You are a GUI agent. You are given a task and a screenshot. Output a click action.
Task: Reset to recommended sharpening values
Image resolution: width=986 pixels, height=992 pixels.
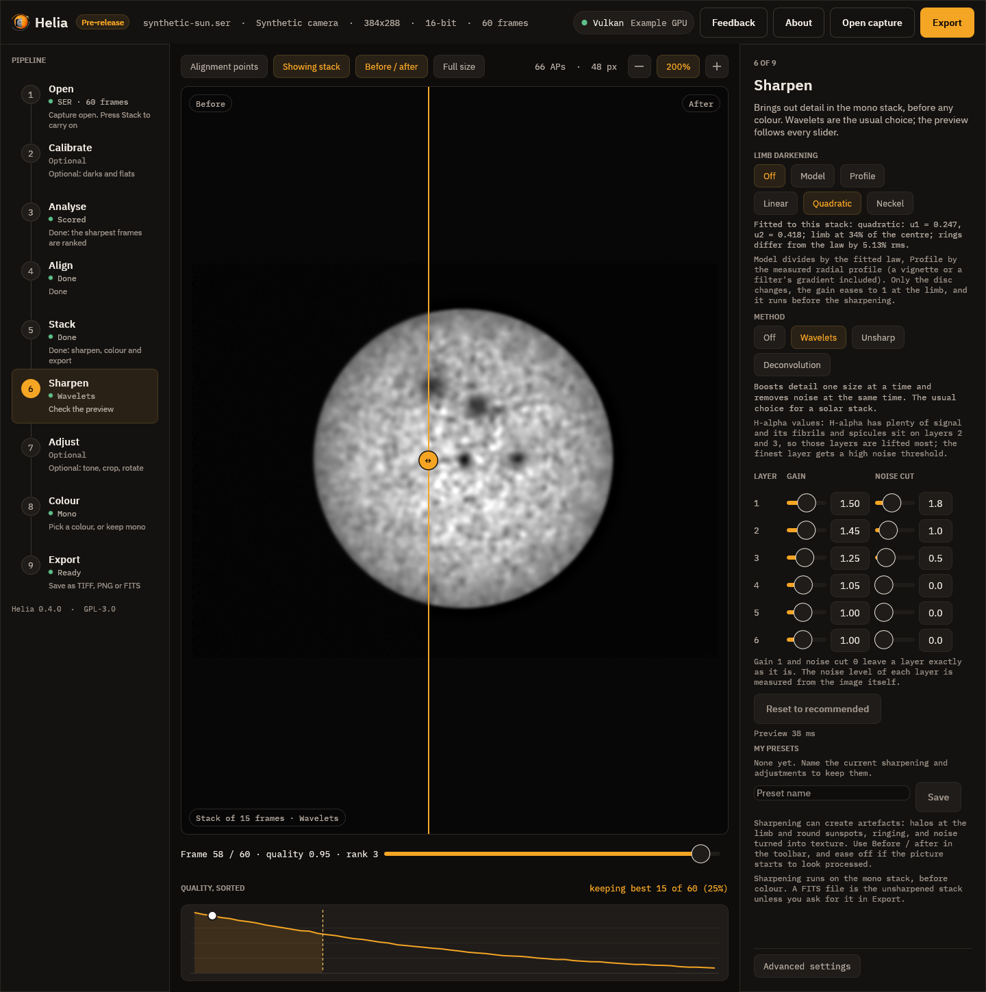click(818, 709)
